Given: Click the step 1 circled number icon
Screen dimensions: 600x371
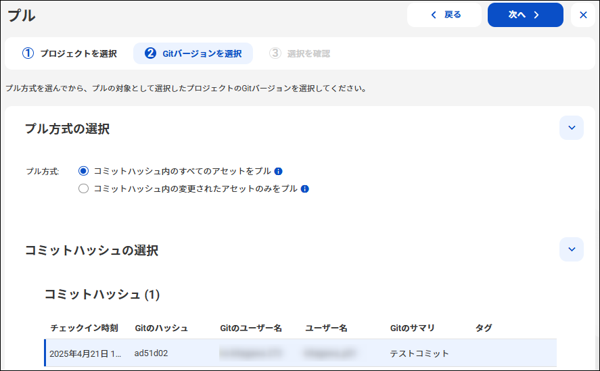Looking at the screenshot, I should (x=28, y=53).
